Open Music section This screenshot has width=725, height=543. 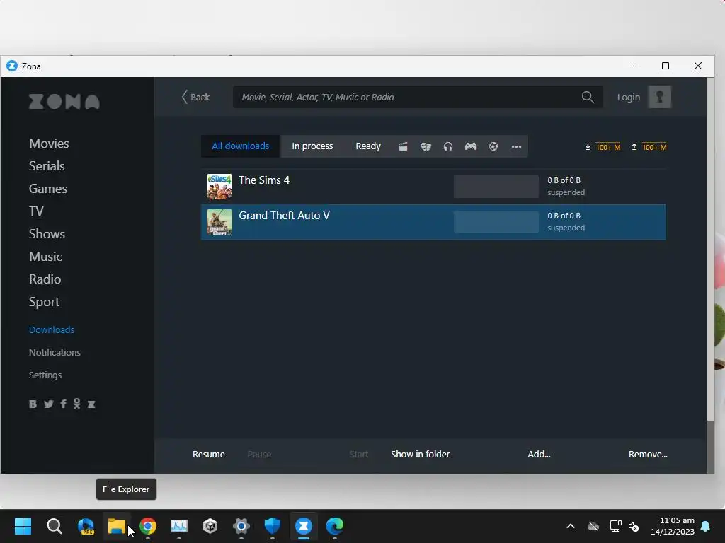[x=45, y=256]
